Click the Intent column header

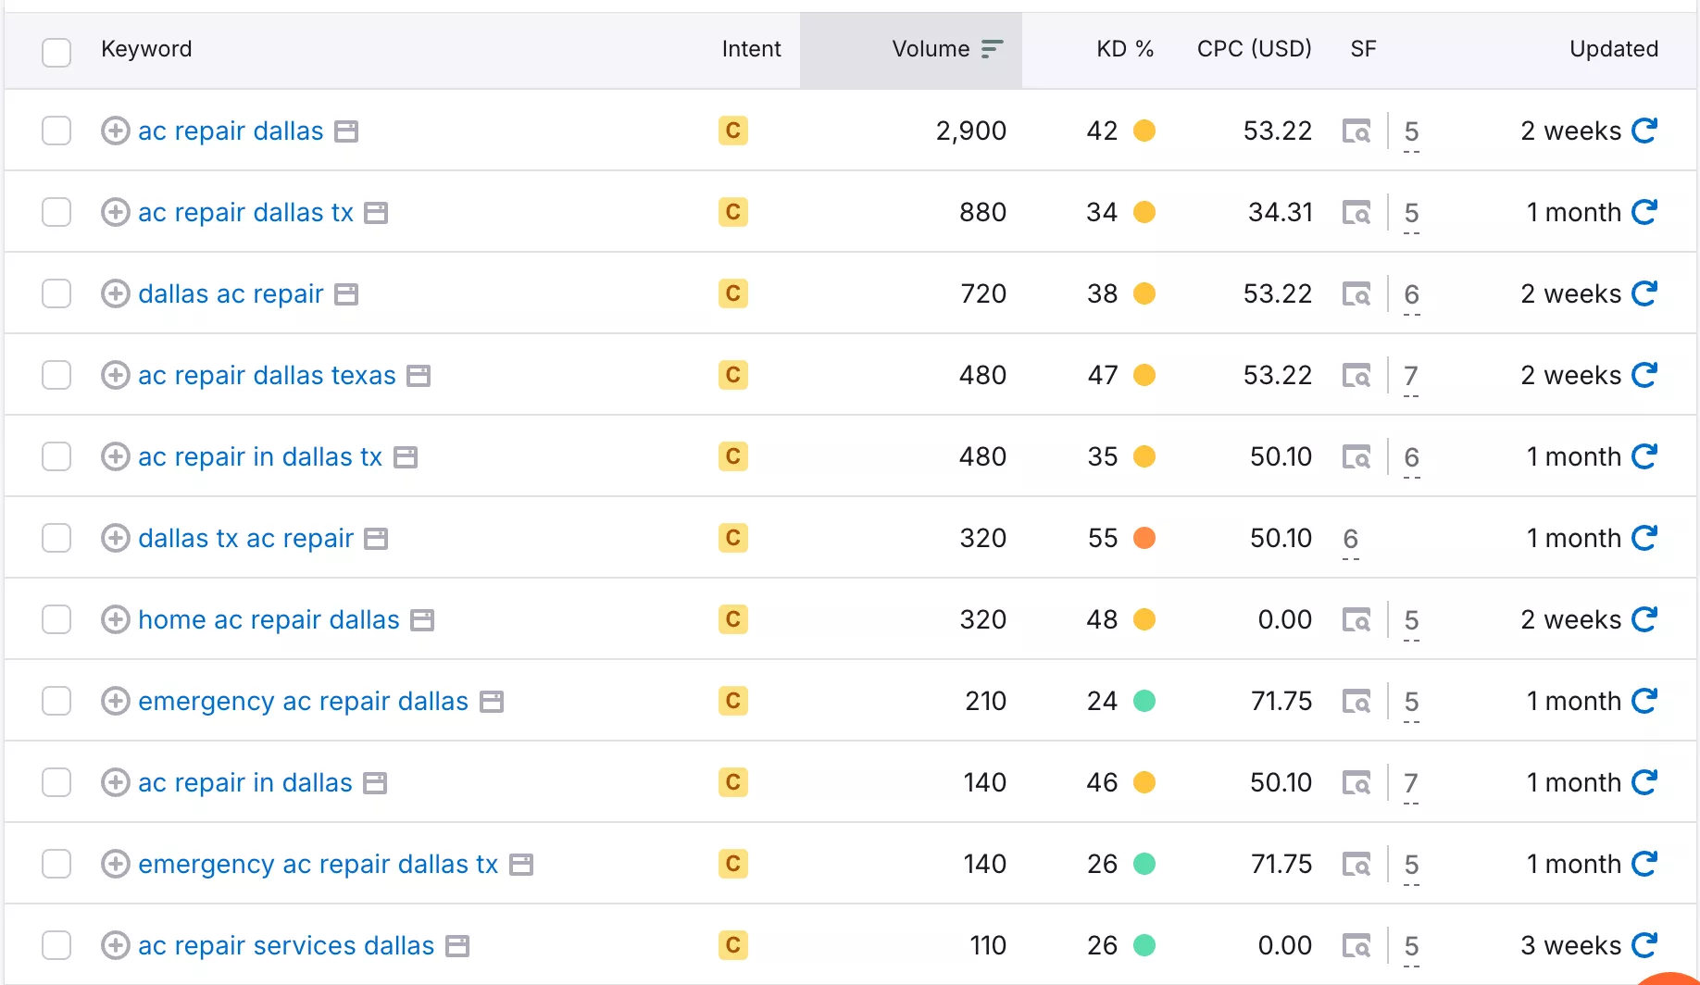(x=751, y=49)
